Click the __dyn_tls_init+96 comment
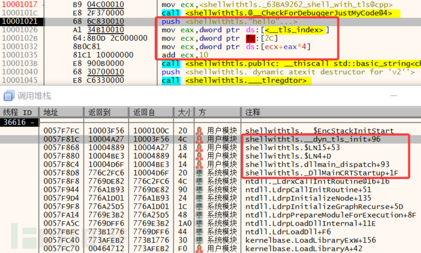Viewport: 421px width, 253px height. click(x=313, y=139)
